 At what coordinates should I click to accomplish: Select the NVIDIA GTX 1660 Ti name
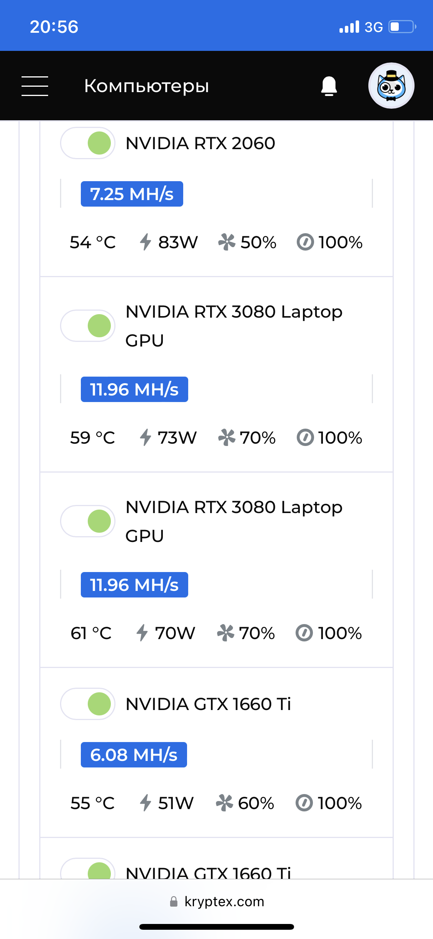coord(208,704)
